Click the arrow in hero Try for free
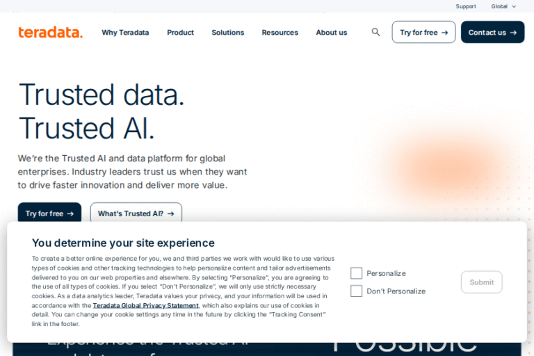534x356 pixels. [70, 213]
